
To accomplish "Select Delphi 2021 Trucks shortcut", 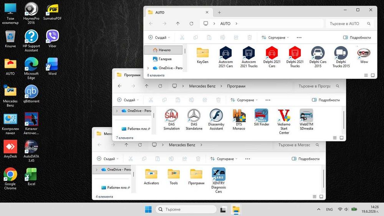I will click(x=295, y=57).
